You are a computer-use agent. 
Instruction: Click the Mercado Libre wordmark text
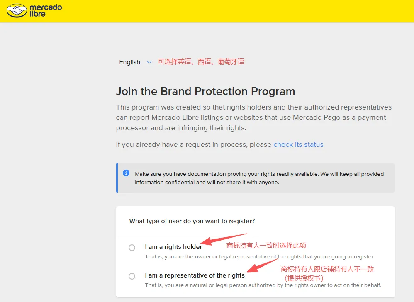click(x=46, y=11)
